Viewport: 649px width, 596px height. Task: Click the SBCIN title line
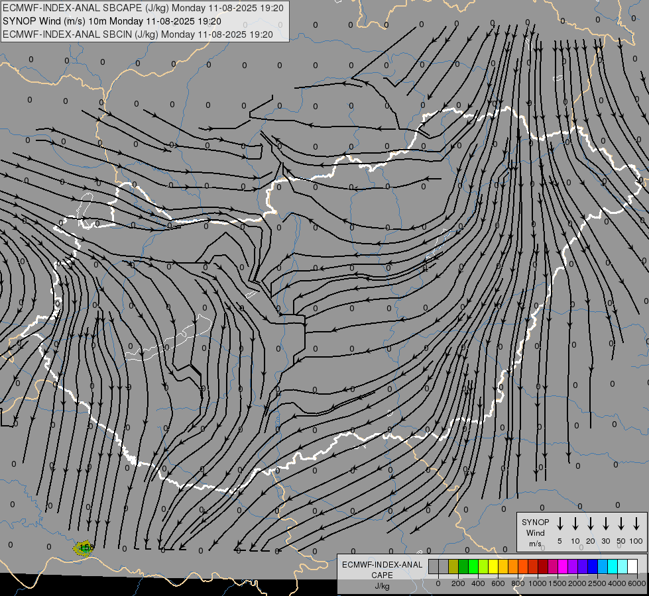tap(138, 34)
